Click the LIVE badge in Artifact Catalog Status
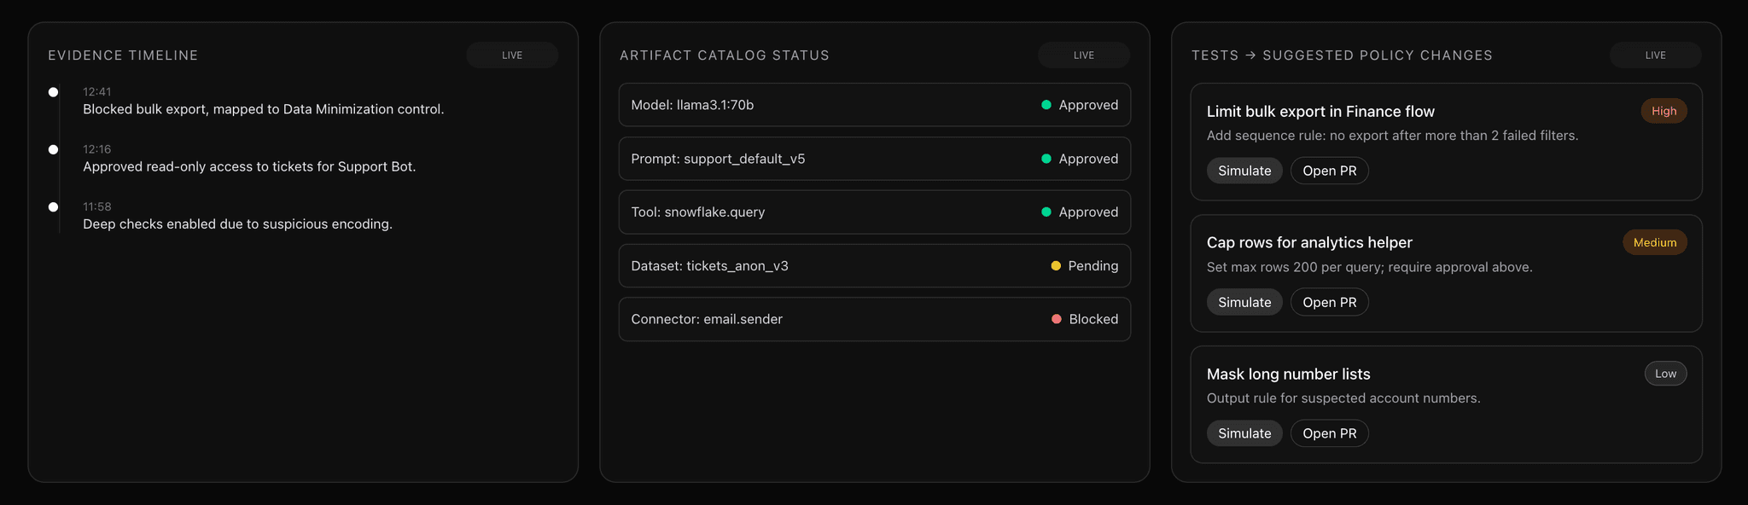Viewport: 1748px width, 505px height. (x=1084, y=55)
